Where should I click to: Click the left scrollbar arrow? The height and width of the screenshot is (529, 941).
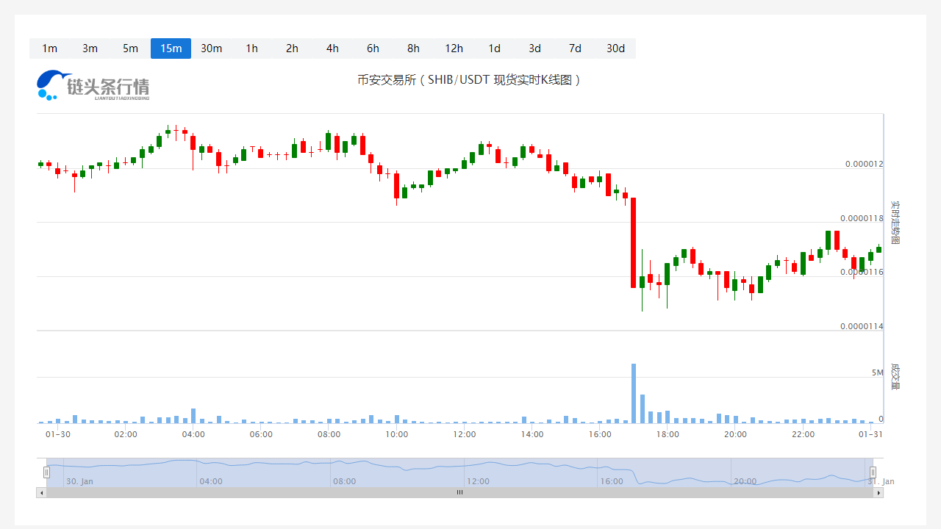(41, 492)
